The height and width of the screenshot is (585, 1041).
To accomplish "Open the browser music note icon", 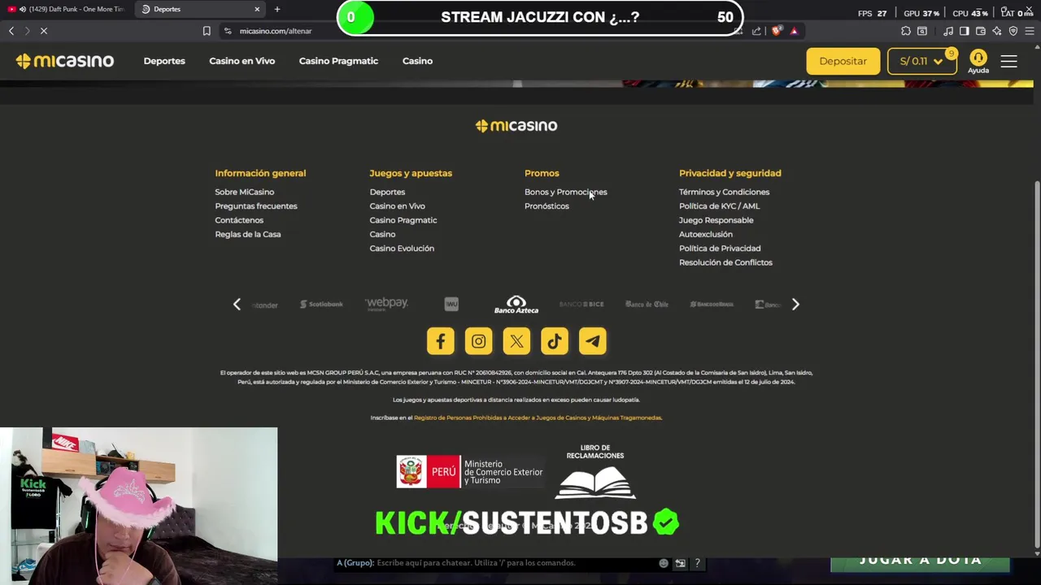I will 948,31.
